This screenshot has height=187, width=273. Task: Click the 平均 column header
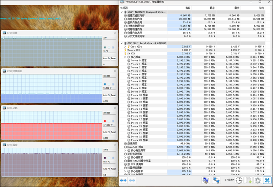pyautogui.click(x=260, y=8)
